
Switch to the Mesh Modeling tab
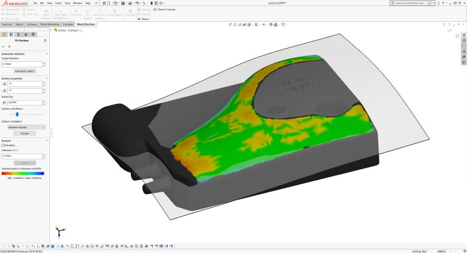49,24
